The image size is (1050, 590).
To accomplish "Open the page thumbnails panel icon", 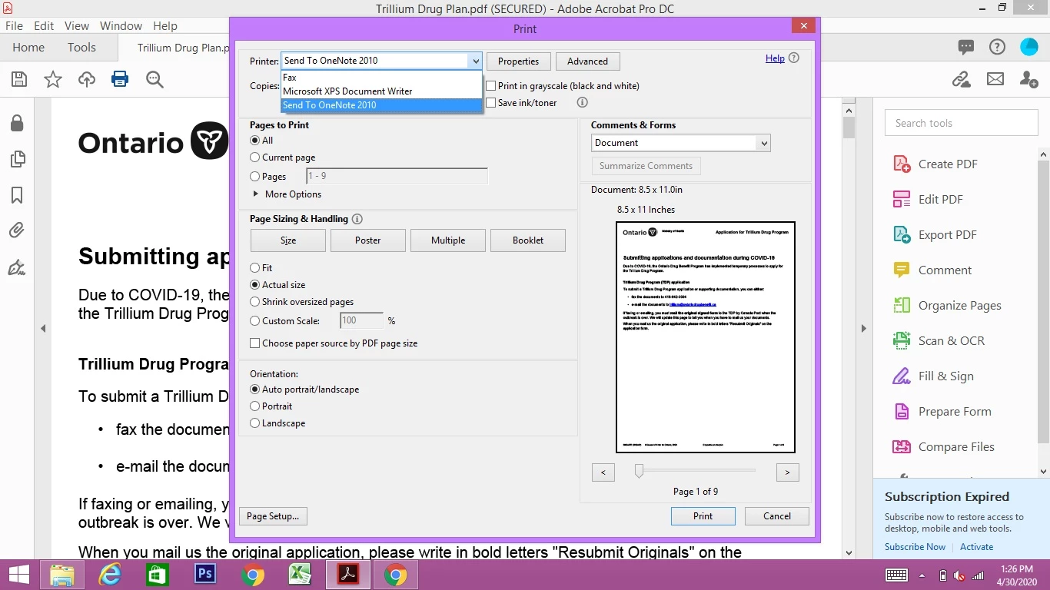I will (17, 159).
